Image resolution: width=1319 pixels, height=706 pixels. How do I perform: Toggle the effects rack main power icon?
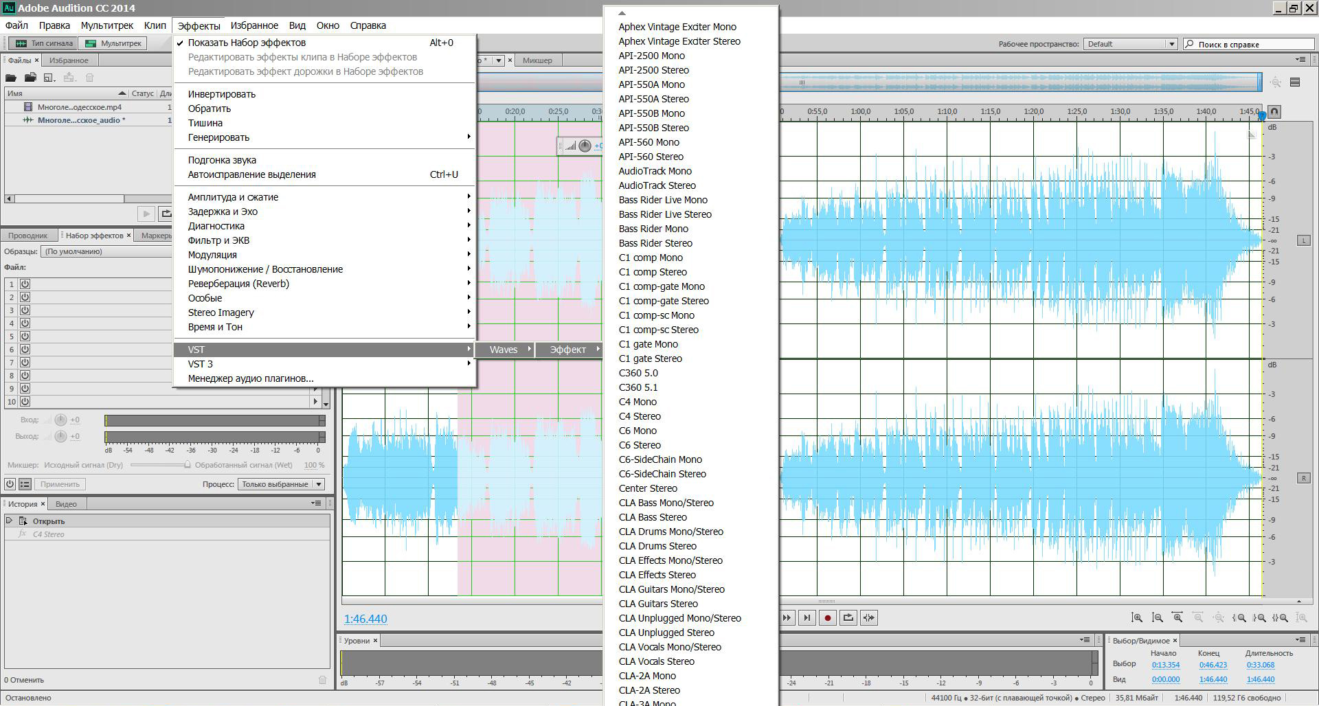click(x=10, y=484)
